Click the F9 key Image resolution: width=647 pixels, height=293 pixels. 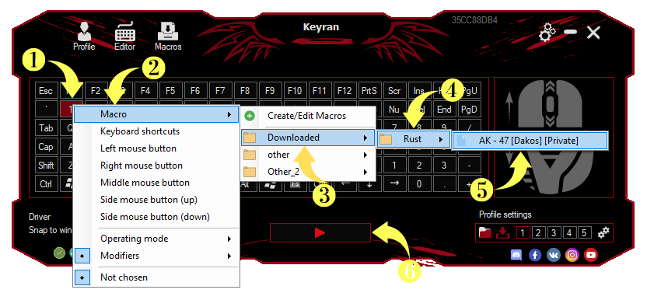click(269, 91)
